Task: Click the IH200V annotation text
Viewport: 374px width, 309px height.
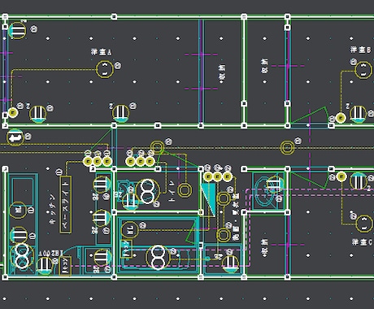Action: (x=50, y=253)
